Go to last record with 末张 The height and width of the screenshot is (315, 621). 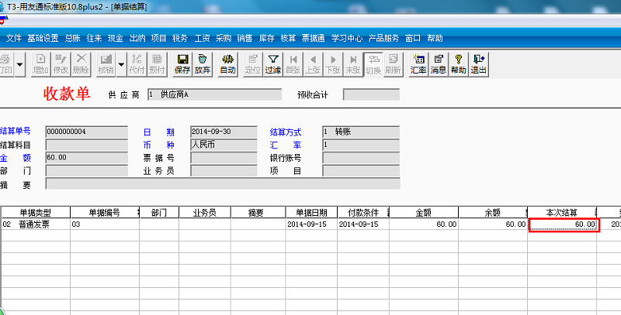(x=353, y=64)
